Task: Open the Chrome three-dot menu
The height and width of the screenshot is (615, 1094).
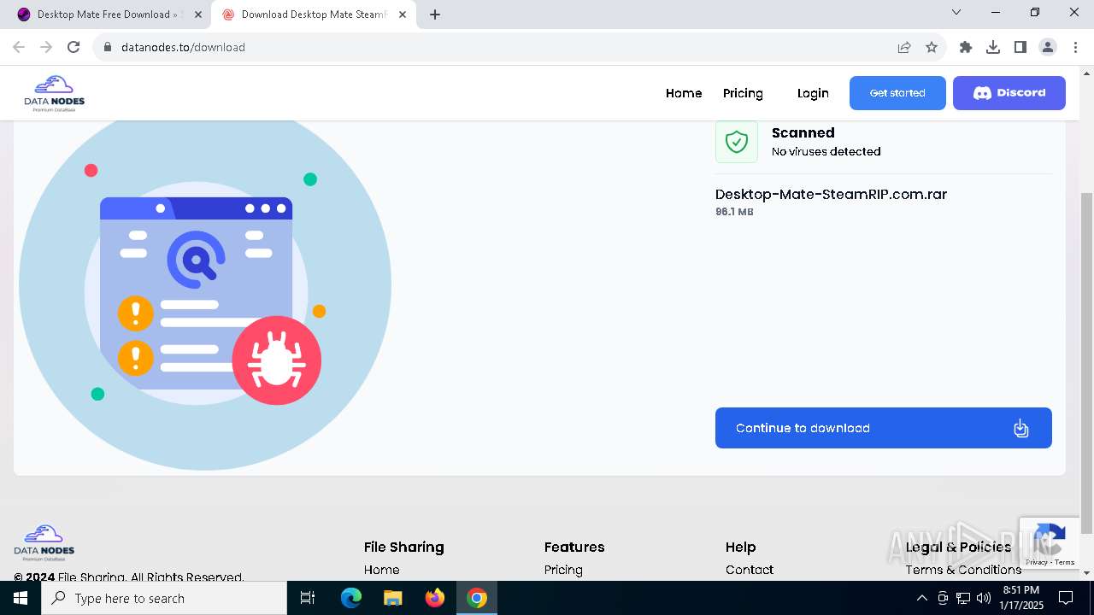Action: (1075, 47)
